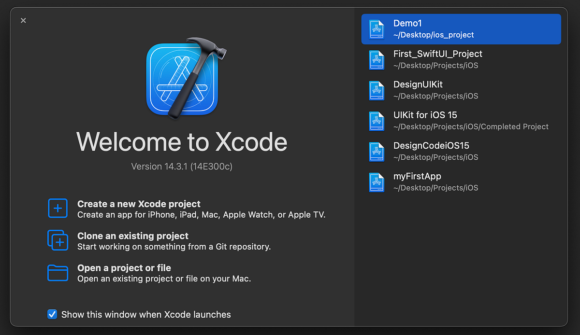Click the Clone an existing project icon
Viewport: 580px width, 335px height.
[x=58, y=240]
